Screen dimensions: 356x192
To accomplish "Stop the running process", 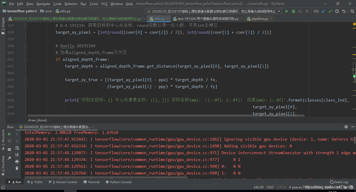I will pyautogui.click(x=9, y=141).
